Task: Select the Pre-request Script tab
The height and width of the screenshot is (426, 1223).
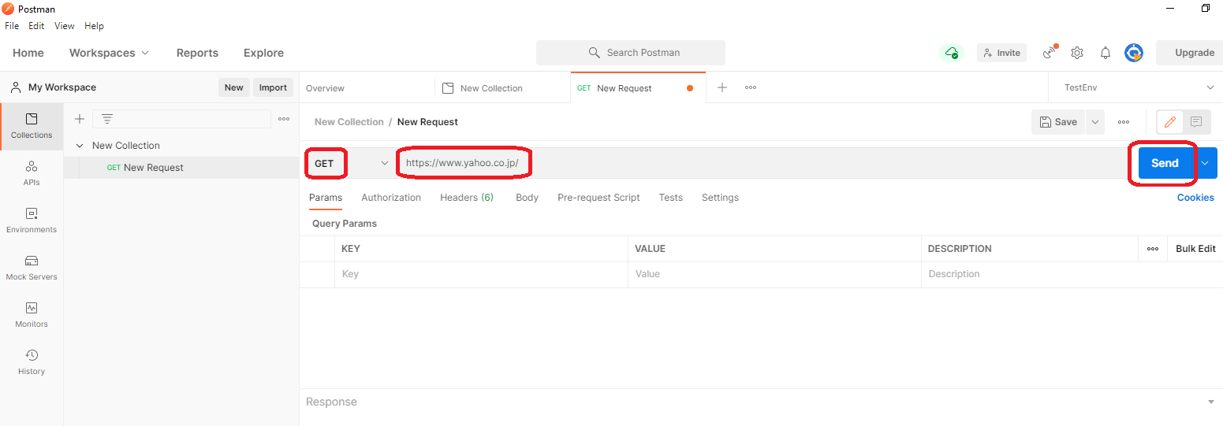Action: [x=598, y=198]
